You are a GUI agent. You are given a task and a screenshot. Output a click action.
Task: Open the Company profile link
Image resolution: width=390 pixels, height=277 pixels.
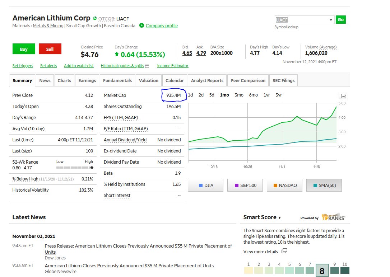(162, 25)
